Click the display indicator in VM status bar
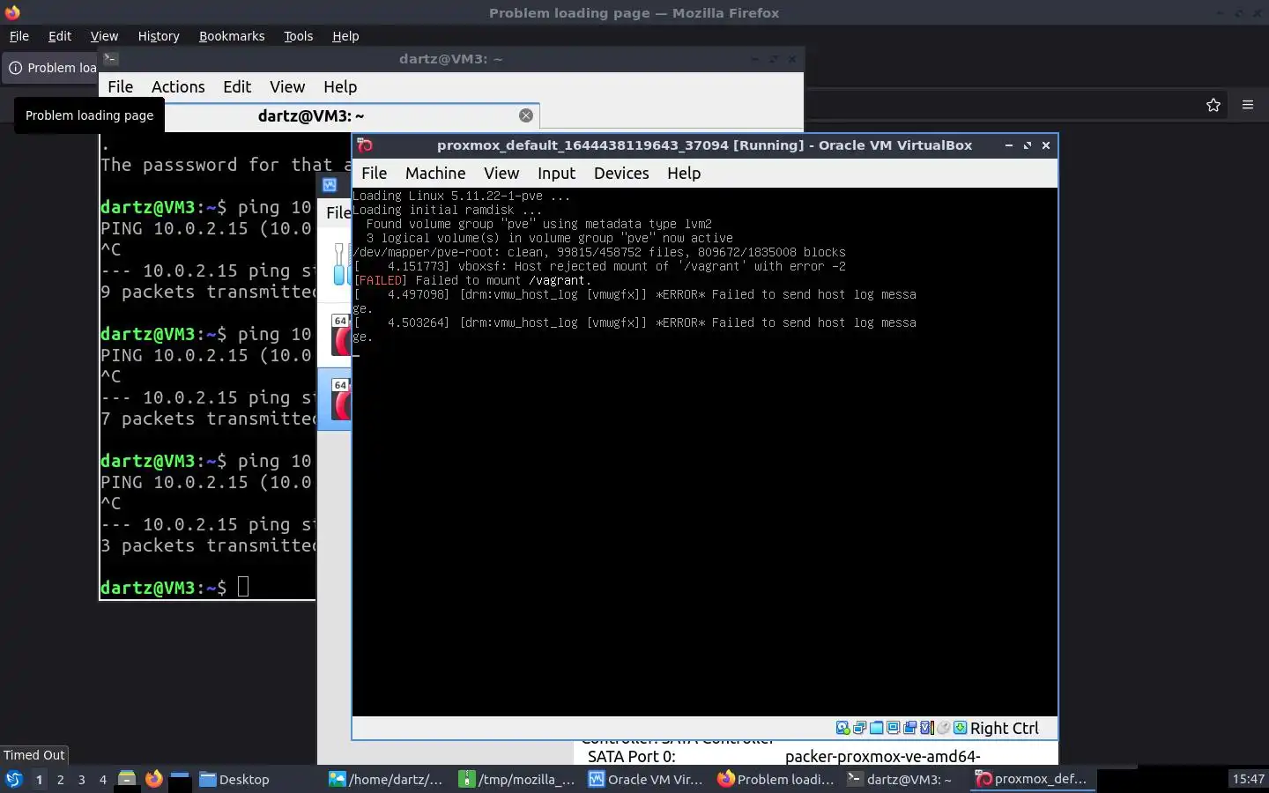Viewport: 1269px width, 793px height. [x=893, y=728]
